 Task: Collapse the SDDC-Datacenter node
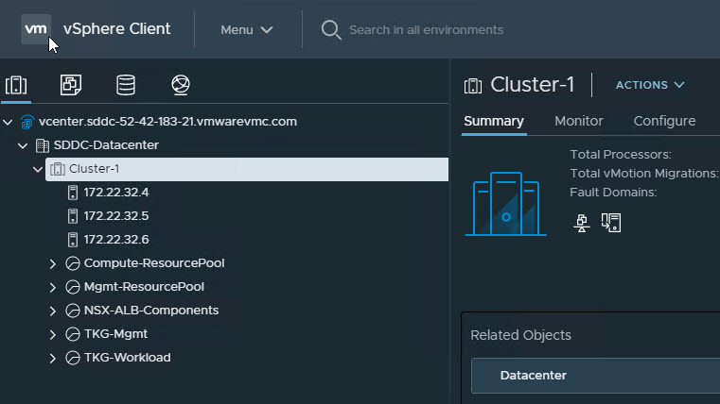23,145
